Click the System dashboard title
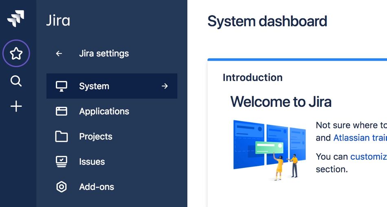The height and width of the screenshot is (207, 387). [267, 21]
